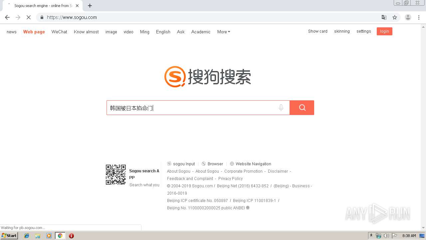Click the Chrome address bar URL

coord(72,17)
